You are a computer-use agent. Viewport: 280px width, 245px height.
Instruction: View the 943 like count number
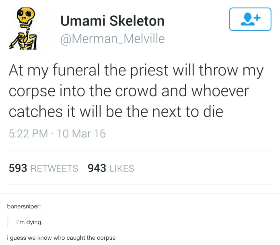[x=97, y=168]
